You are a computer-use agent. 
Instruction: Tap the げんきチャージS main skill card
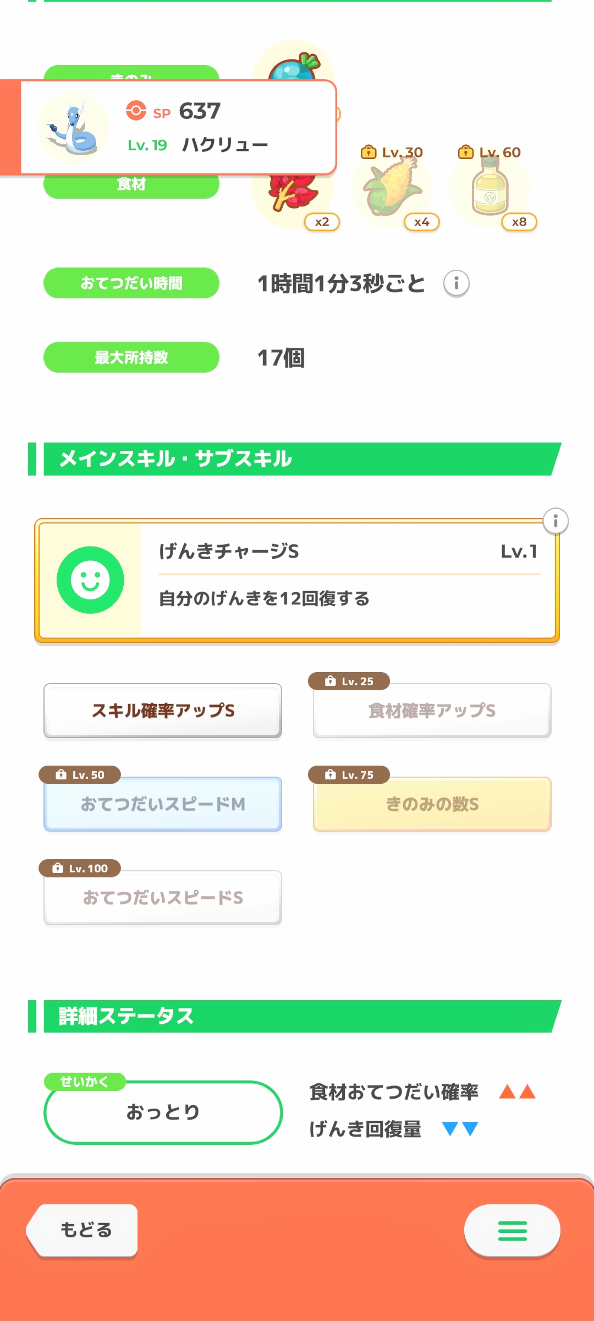coord(346,581)
